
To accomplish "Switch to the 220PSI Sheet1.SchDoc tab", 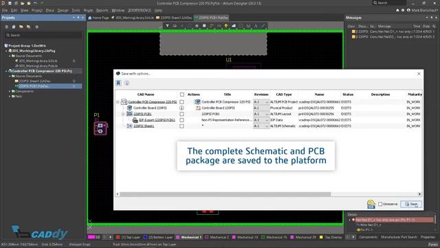I will coord(174,18).
